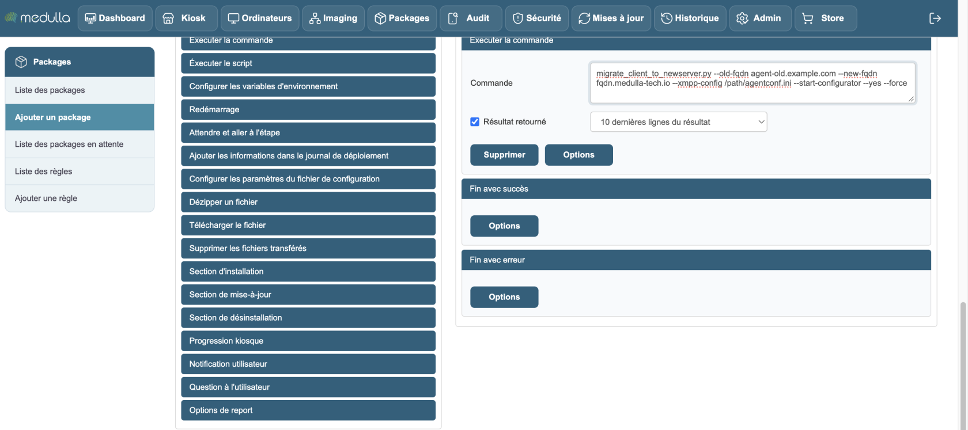This screenshot has width=968, height=430.
Task: Click the Fin avec succès header
Action: click(x=696, y=189)
